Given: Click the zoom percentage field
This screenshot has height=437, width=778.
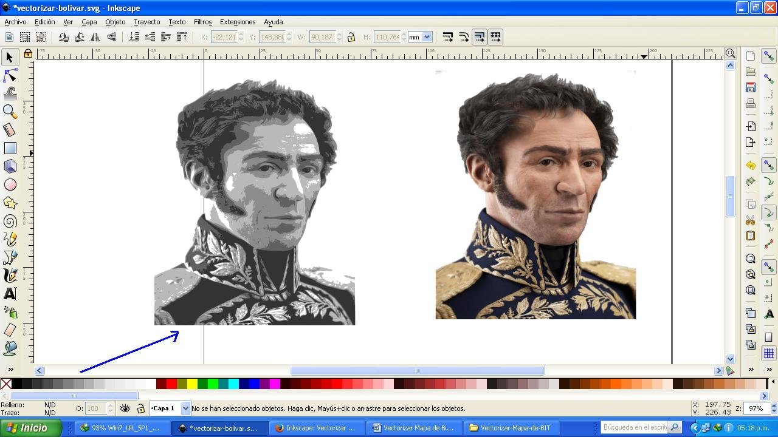Looking at the screenshot, I should pyautogui.click(x=755, y=408).
